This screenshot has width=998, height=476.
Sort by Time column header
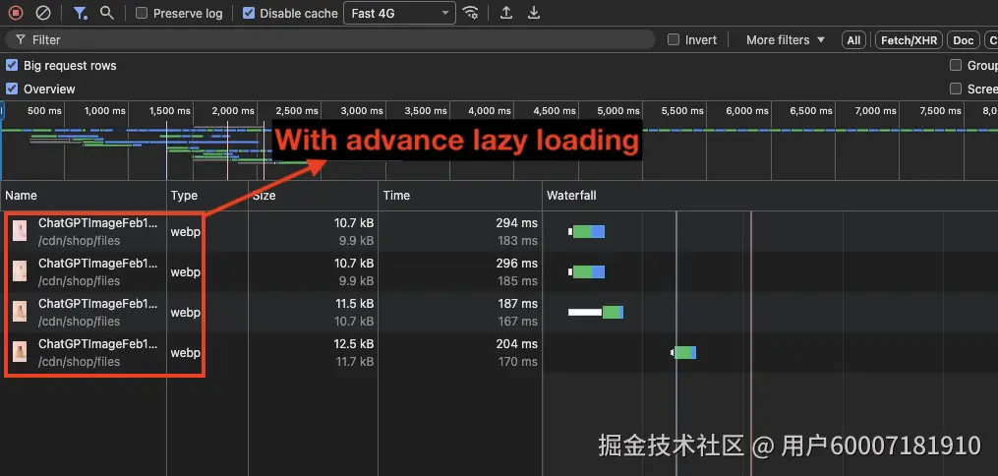pyautogui.click(x=460, y=196)
